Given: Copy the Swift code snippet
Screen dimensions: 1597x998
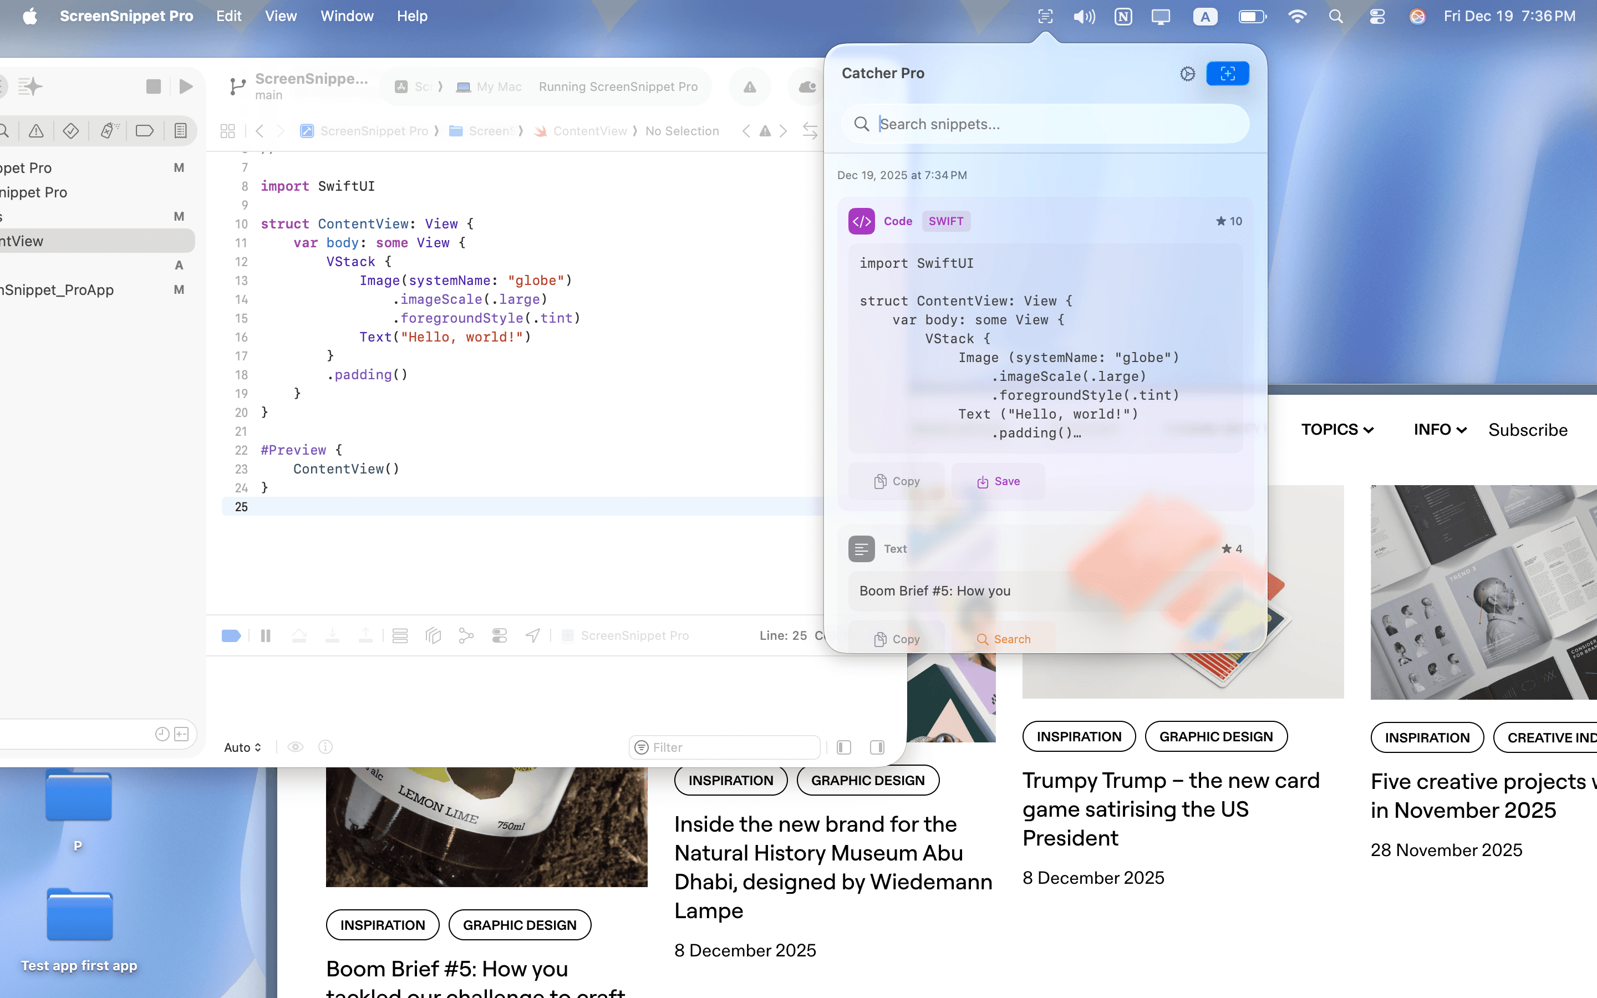Looking at the screenshot, I should coord(896,481).
